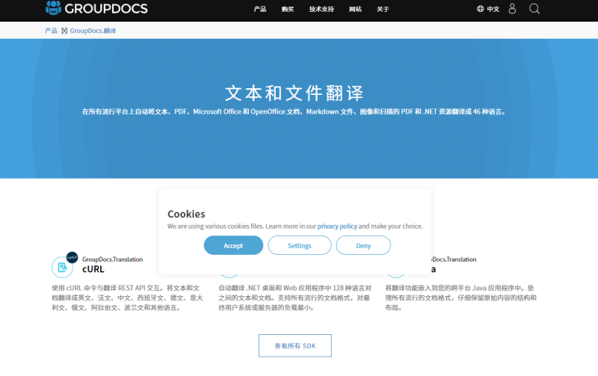Click the globe language icon
The height and width of the screenshot is (376, 598).
point(481,9)
